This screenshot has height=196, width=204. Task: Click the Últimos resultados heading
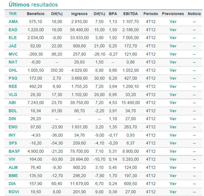click(x=33, y=5)
